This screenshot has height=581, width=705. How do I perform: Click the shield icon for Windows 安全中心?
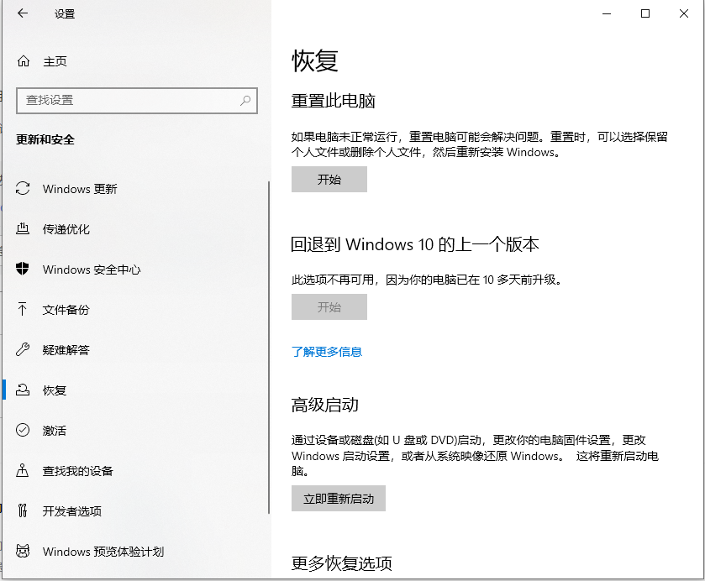point(23,269)
